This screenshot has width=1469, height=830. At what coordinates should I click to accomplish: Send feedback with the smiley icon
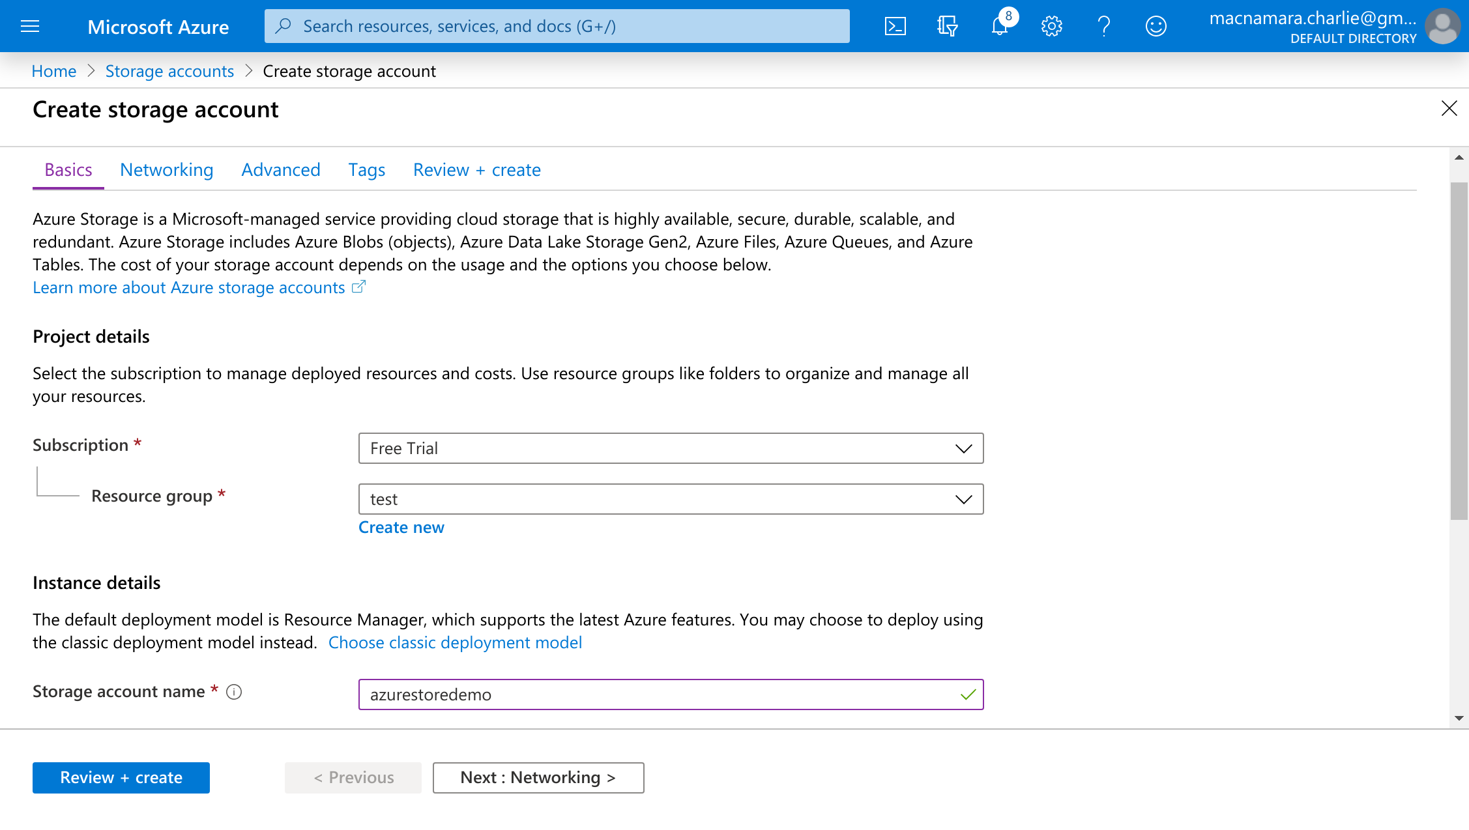click(1156, 26)
